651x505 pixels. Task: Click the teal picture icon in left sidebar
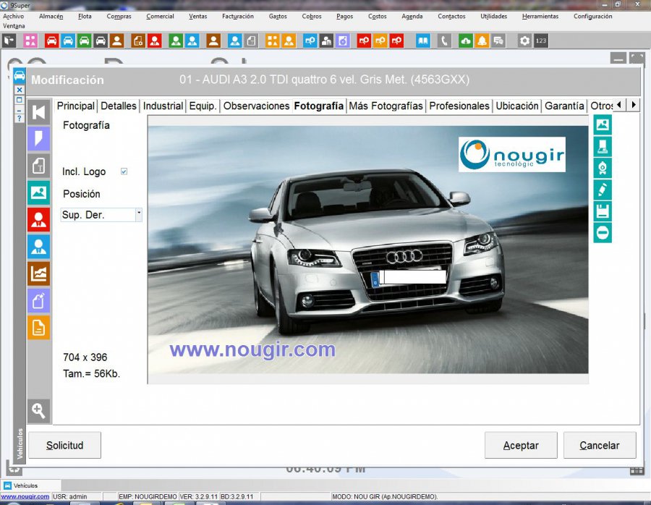click(38, 192)
